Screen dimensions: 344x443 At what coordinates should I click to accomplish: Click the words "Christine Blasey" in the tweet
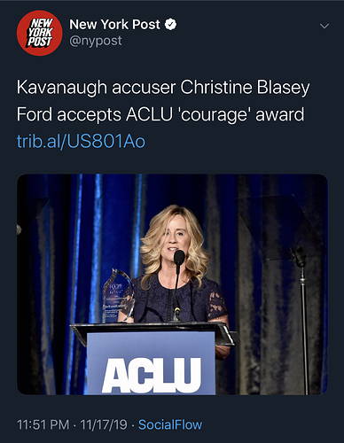coord(245,88)
